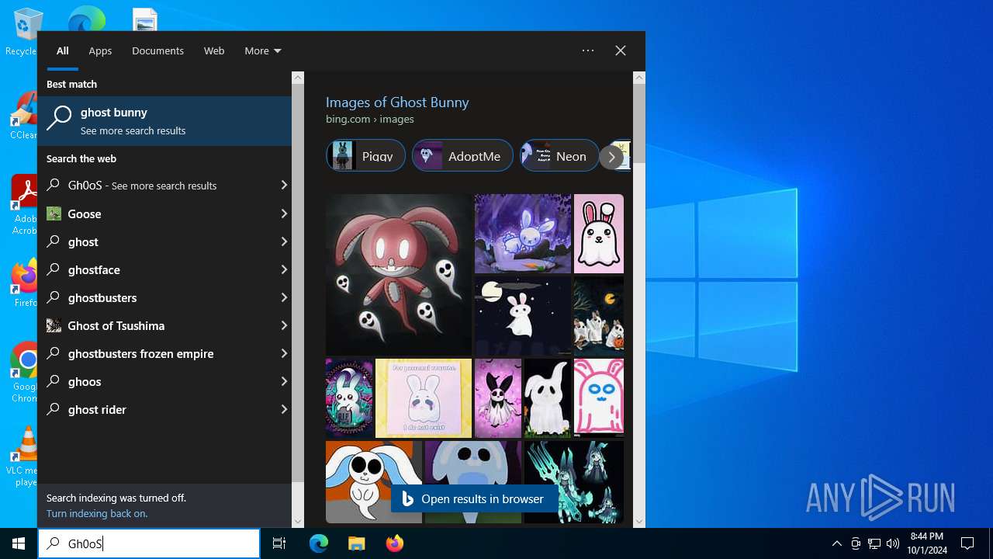Click the Goose suggestion thumbnail icon

[54, 214]
